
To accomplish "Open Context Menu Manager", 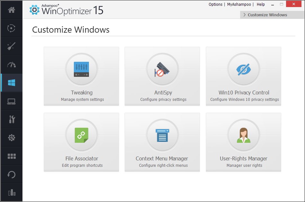I will tap(162, 142).
